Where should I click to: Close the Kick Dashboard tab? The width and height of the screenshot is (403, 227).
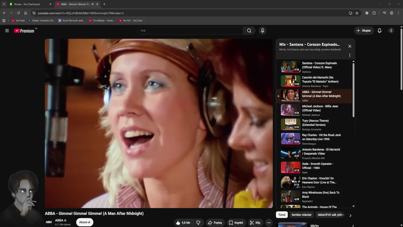(x=50, y=4)
